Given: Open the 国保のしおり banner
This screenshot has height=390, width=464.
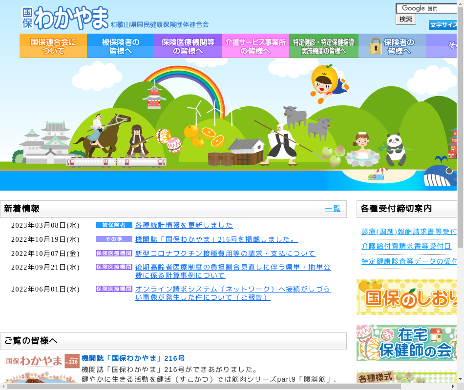Looking at the screenshot, I should (406, 297).
